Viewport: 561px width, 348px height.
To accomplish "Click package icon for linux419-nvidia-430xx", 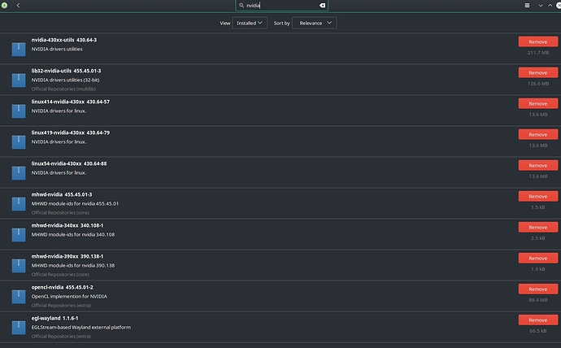I will [x=19, y=142].
